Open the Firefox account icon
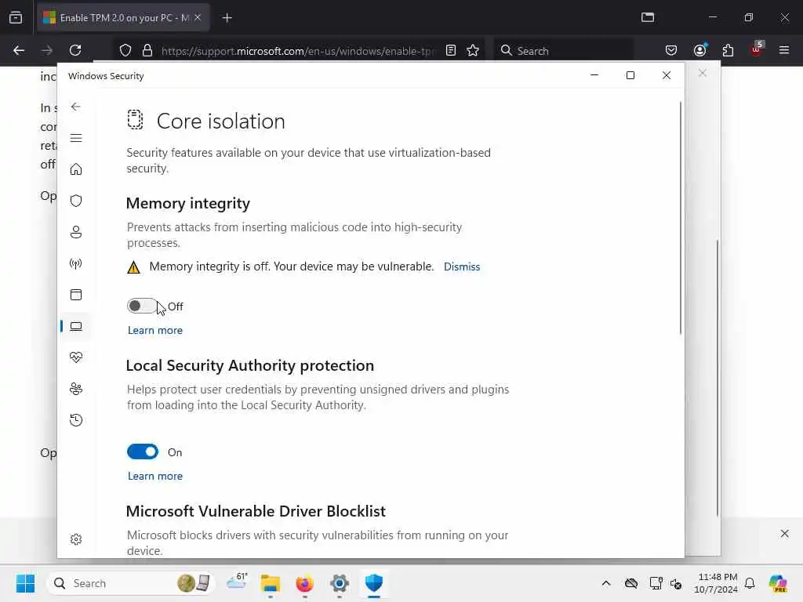803x602 pixels. point(699,50)
